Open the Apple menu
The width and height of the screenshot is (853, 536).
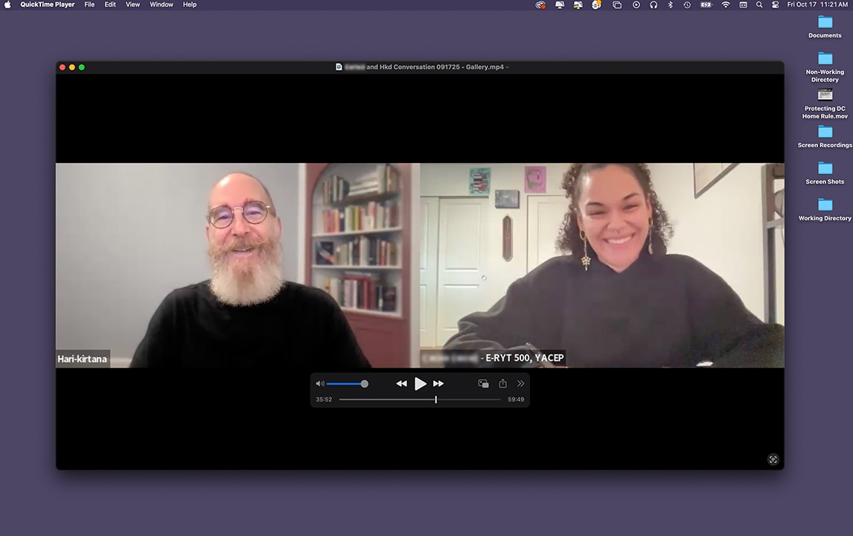[8, 4]
